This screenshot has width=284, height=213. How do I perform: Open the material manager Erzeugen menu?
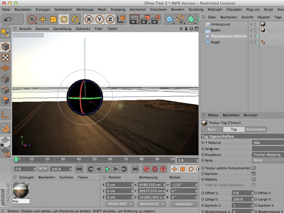(x=27, y=177)
